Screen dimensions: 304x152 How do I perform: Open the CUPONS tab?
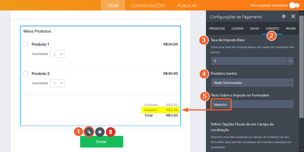[x=237, y=29]
